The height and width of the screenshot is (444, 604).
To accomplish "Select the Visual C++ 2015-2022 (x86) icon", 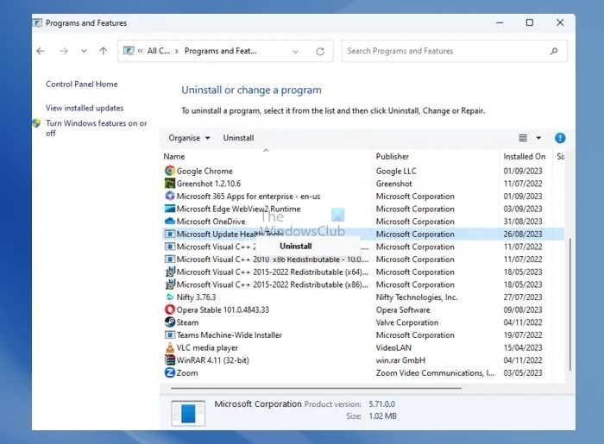I will 170,285.
